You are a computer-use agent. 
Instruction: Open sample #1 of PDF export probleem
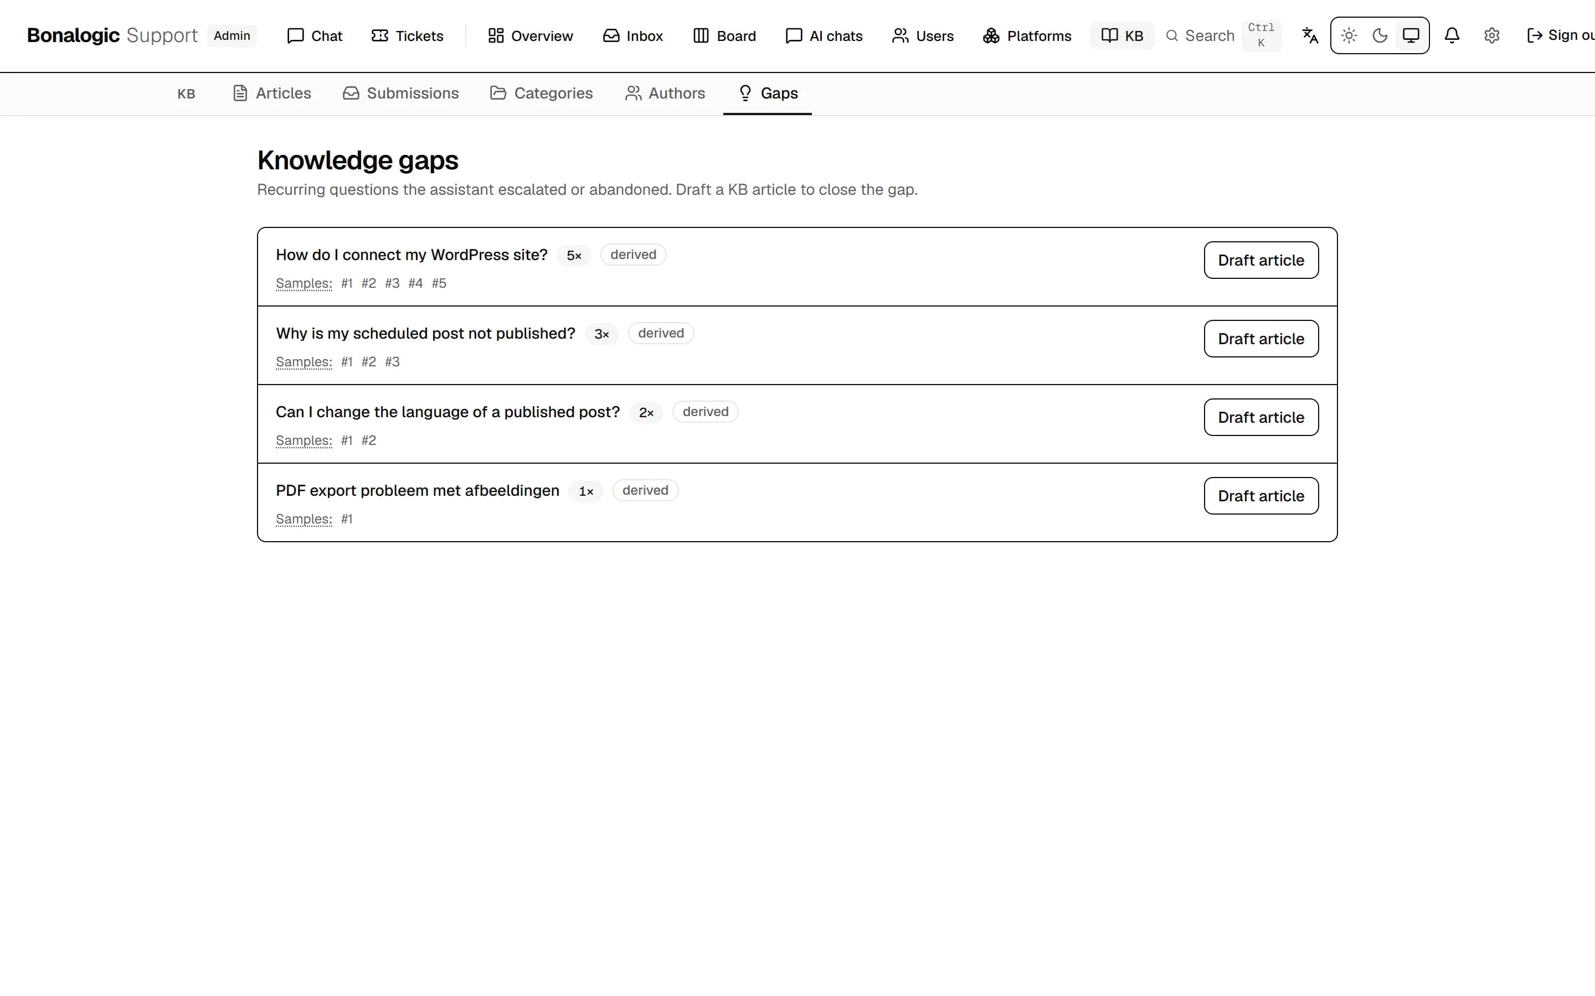347,519
